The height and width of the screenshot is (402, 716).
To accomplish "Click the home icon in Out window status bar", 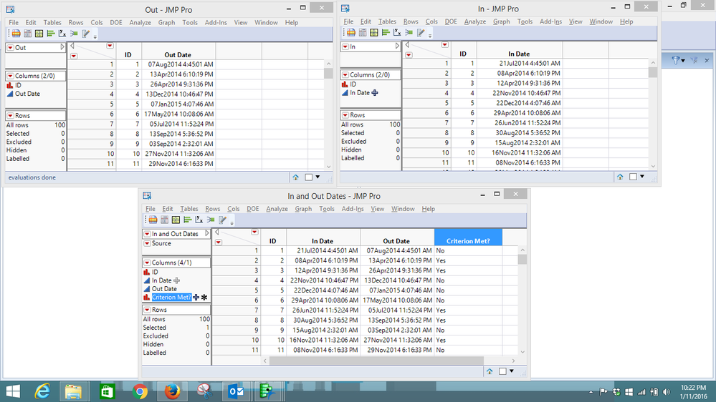I will (x=295, y=177).
